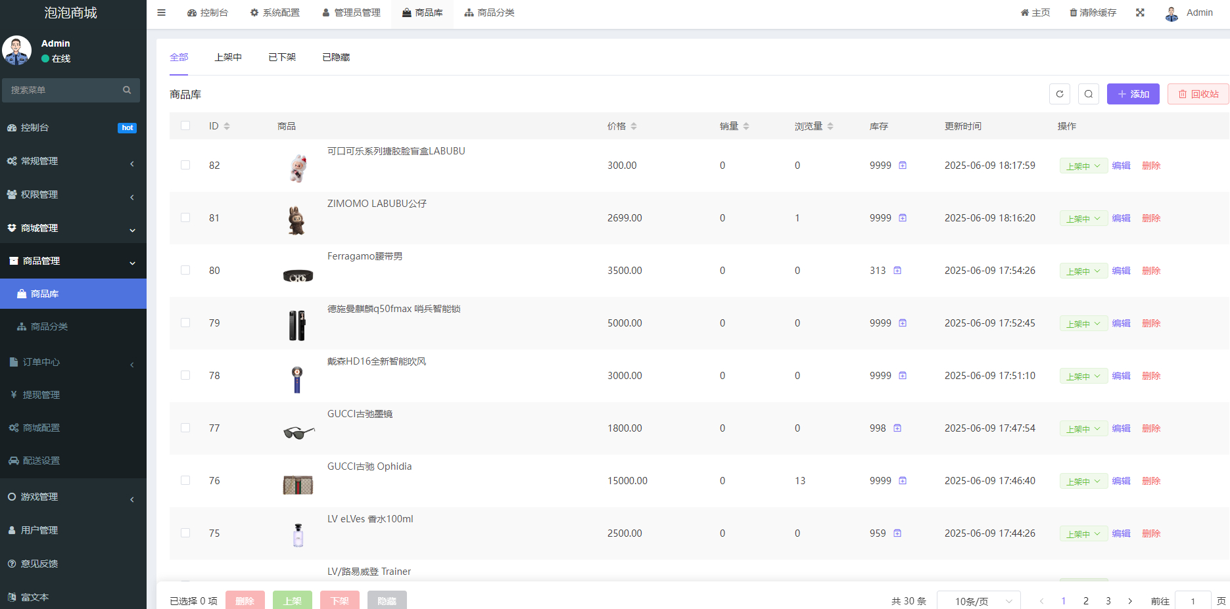1230x609 pixels.
Task: Switch to the 已下架 tab
Action: point(282,57)
